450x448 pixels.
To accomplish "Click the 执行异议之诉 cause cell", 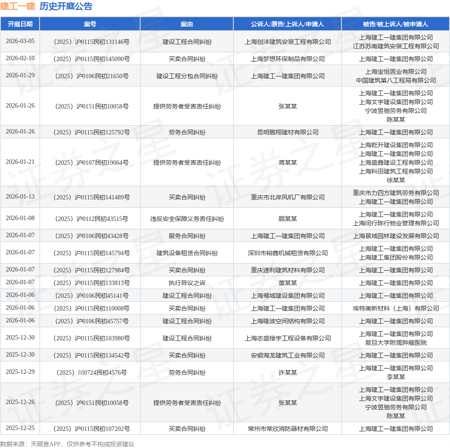I will click(187, 283).
